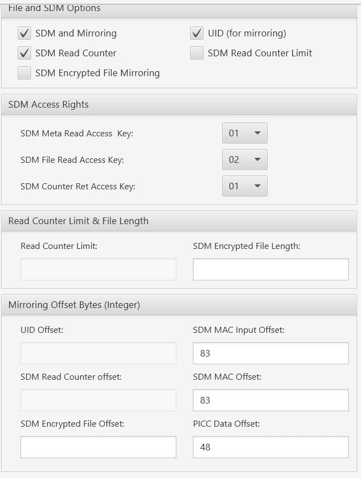Enable SDM Encrypted File Mirroring checkbox
361x478 pixels.
pyautogui.click(x=24, y=73)
